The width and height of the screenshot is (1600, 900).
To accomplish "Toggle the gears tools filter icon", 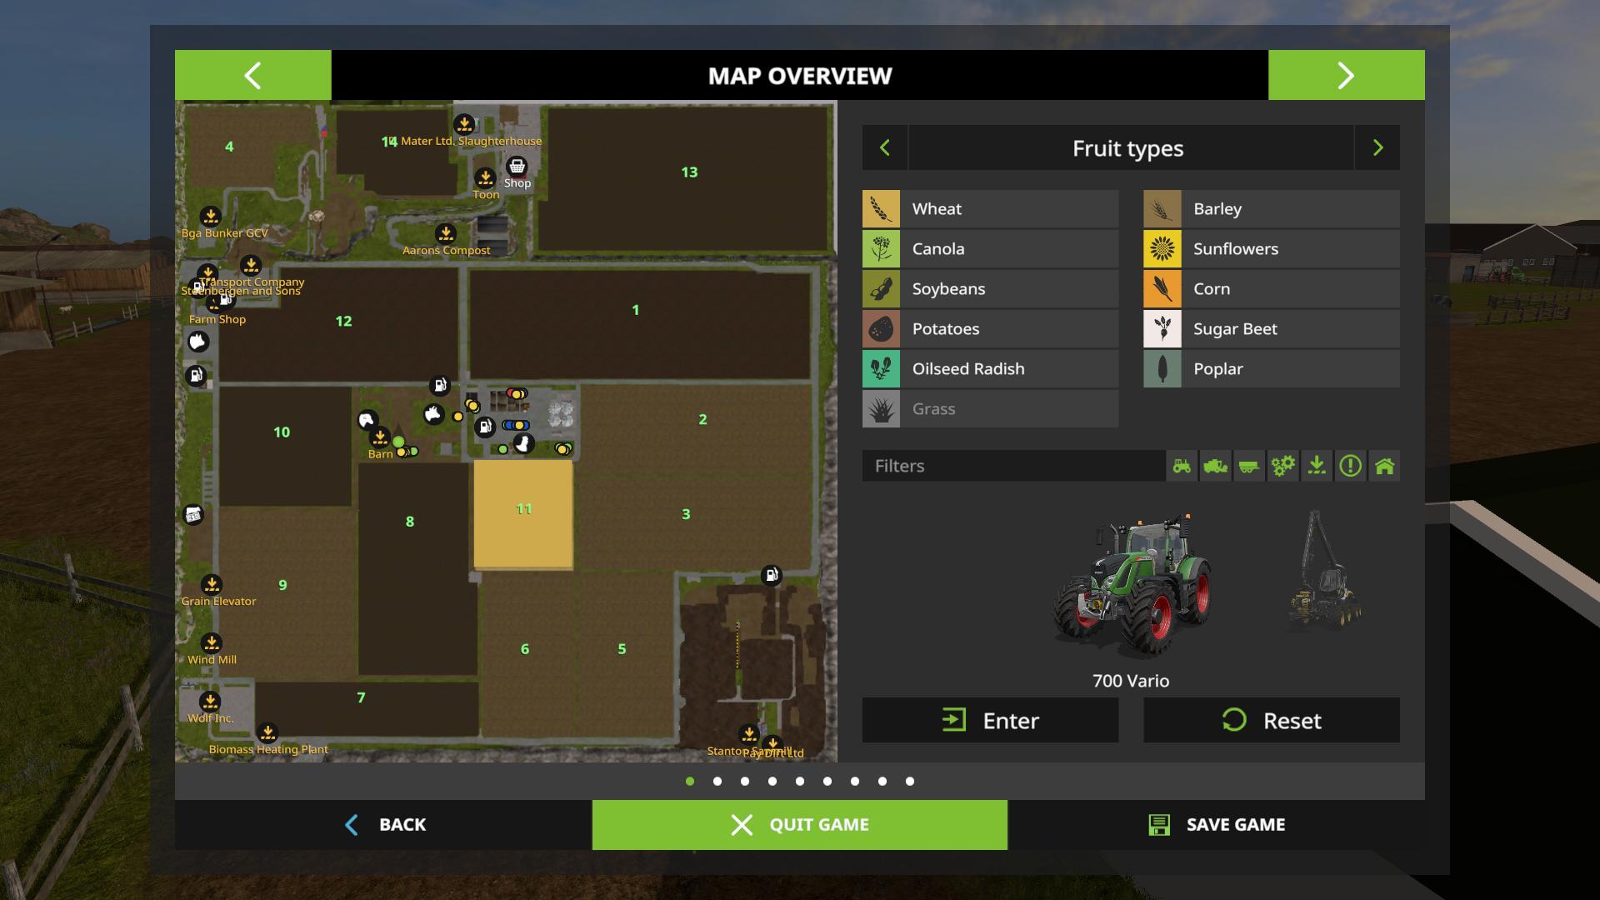I will point(1282,466).
